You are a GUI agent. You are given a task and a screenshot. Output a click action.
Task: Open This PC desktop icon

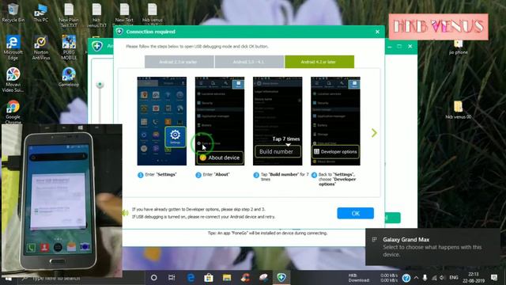point(41,13)
